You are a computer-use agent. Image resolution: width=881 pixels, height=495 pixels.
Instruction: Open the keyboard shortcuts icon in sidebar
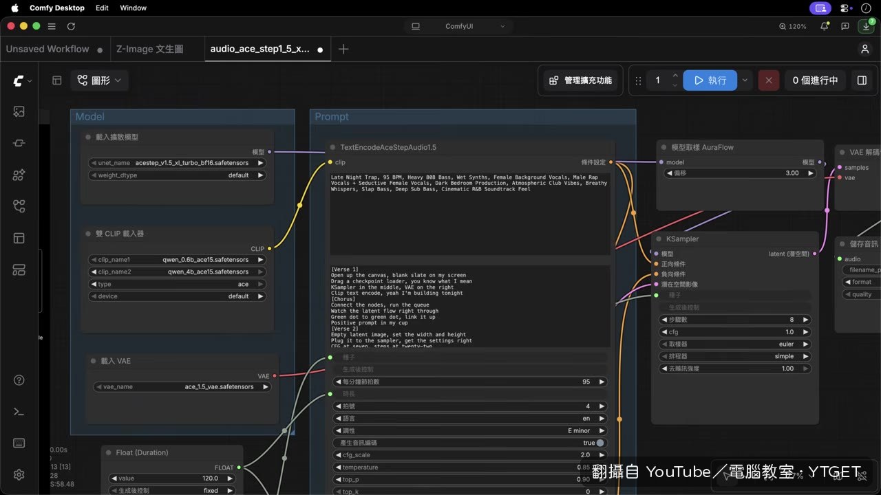[x=19, y=443]
